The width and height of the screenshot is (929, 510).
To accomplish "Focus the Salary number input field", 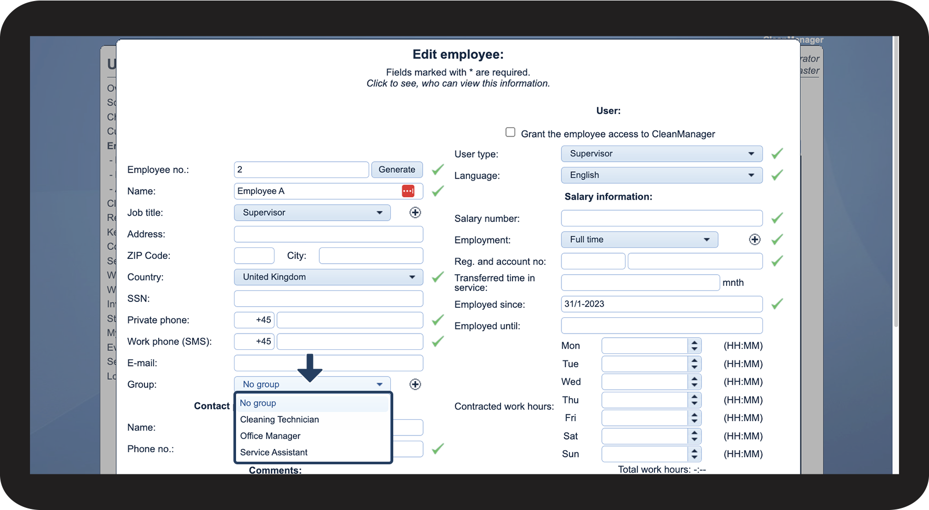I will (x=662, y=218).
